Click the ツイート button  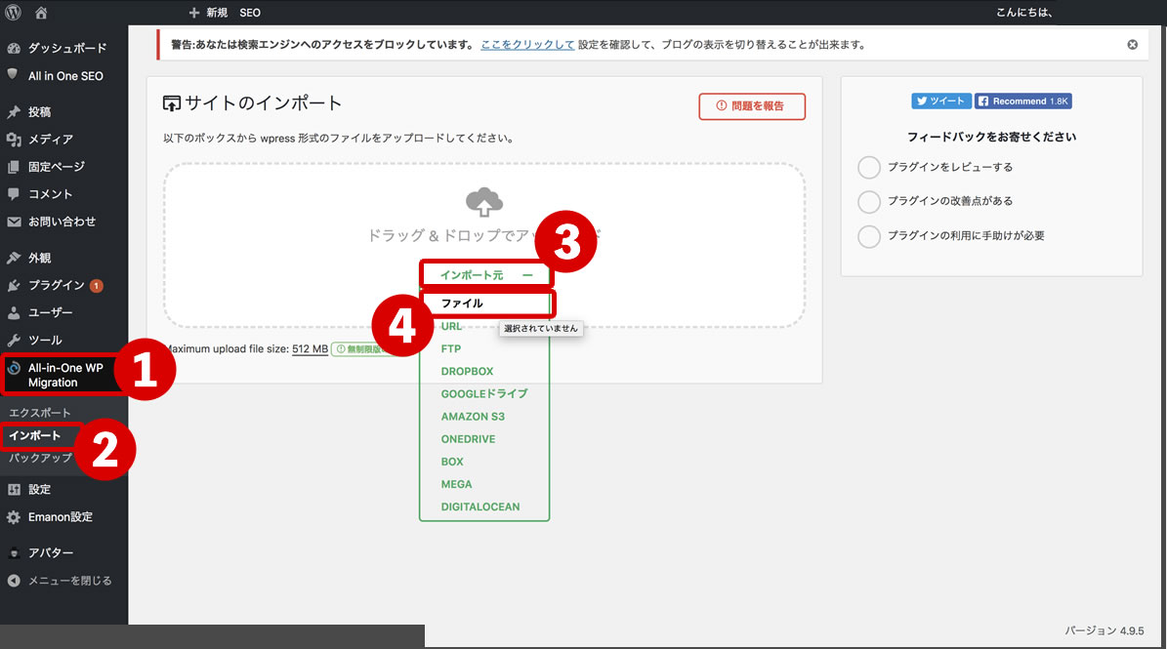940,101
